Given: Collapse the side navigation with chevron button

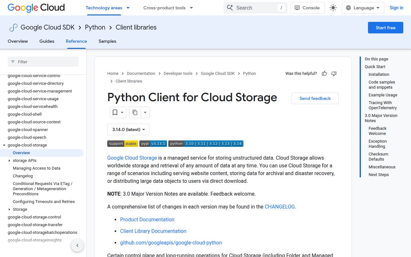Looking at the screenshot, I should [77, 245].
